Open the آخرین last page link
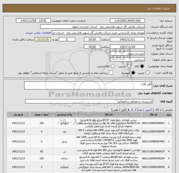 pyautogui.click(x=148, y=110)
